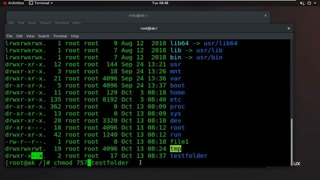320x180 pixels.
Task: Open Edit menu in root@ak window
Action: pyautogui.click(x=19, y=36)
